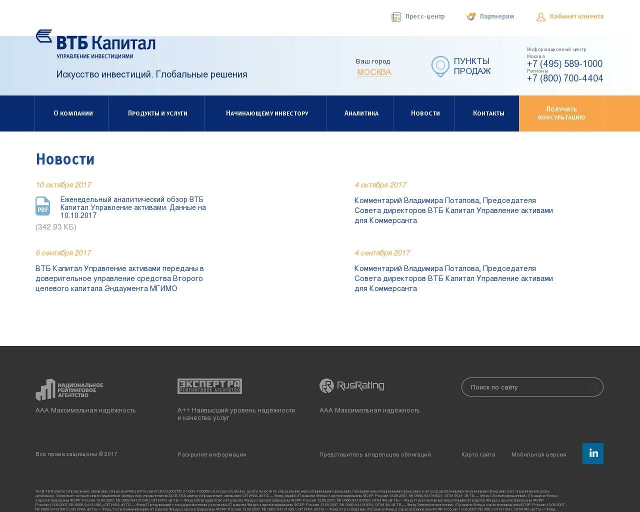
Task: Click the Новости page heading
Action: coord(65,159)
